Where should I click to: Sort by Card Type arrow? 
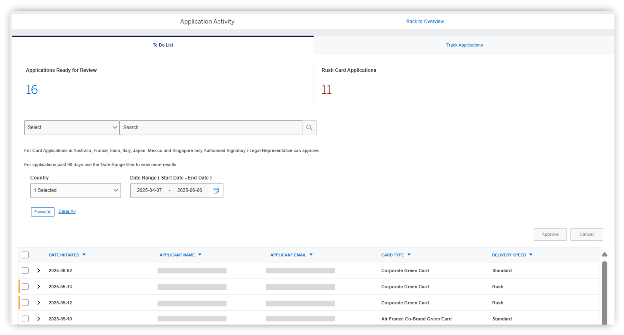[409, 255]
